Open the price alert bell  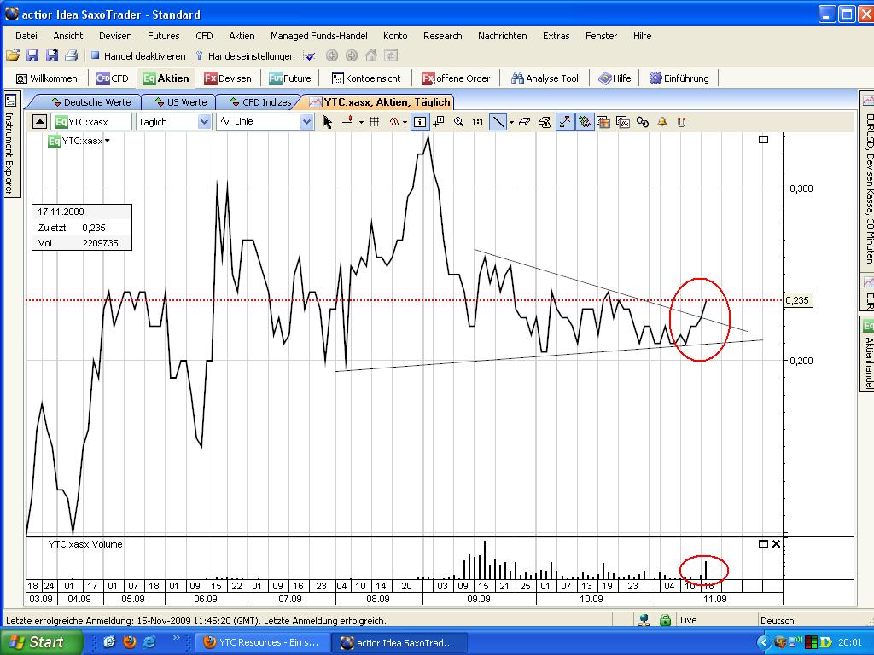click(661, 122)
